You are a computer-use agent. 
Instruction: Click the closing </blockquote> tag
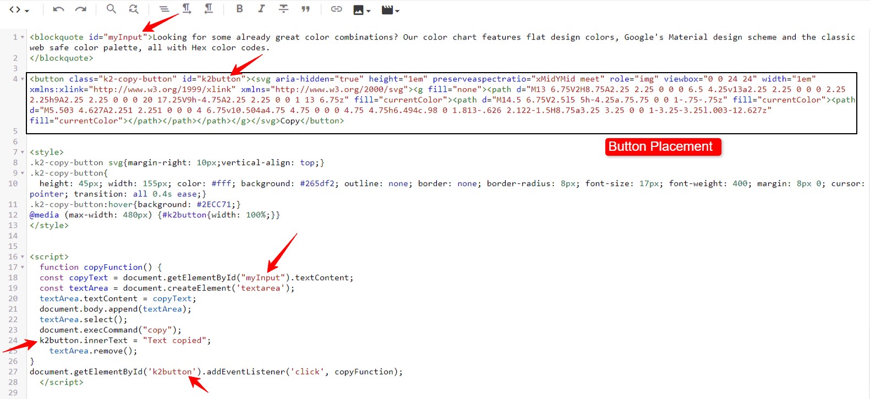(x=62, y=58)
